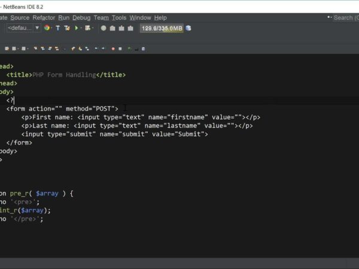
Task: Click the Find Selection editor icon
Action: coord(35,48)
